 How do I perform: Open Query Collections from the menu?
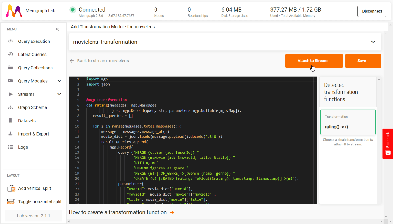click(35, 68)
